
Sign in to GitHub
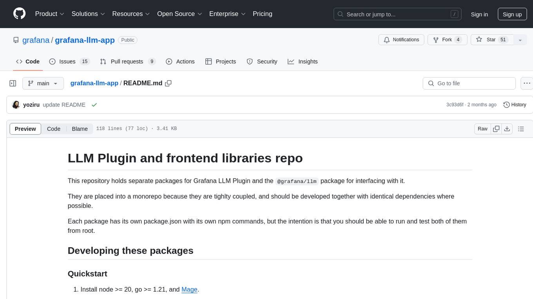point(479,14)
